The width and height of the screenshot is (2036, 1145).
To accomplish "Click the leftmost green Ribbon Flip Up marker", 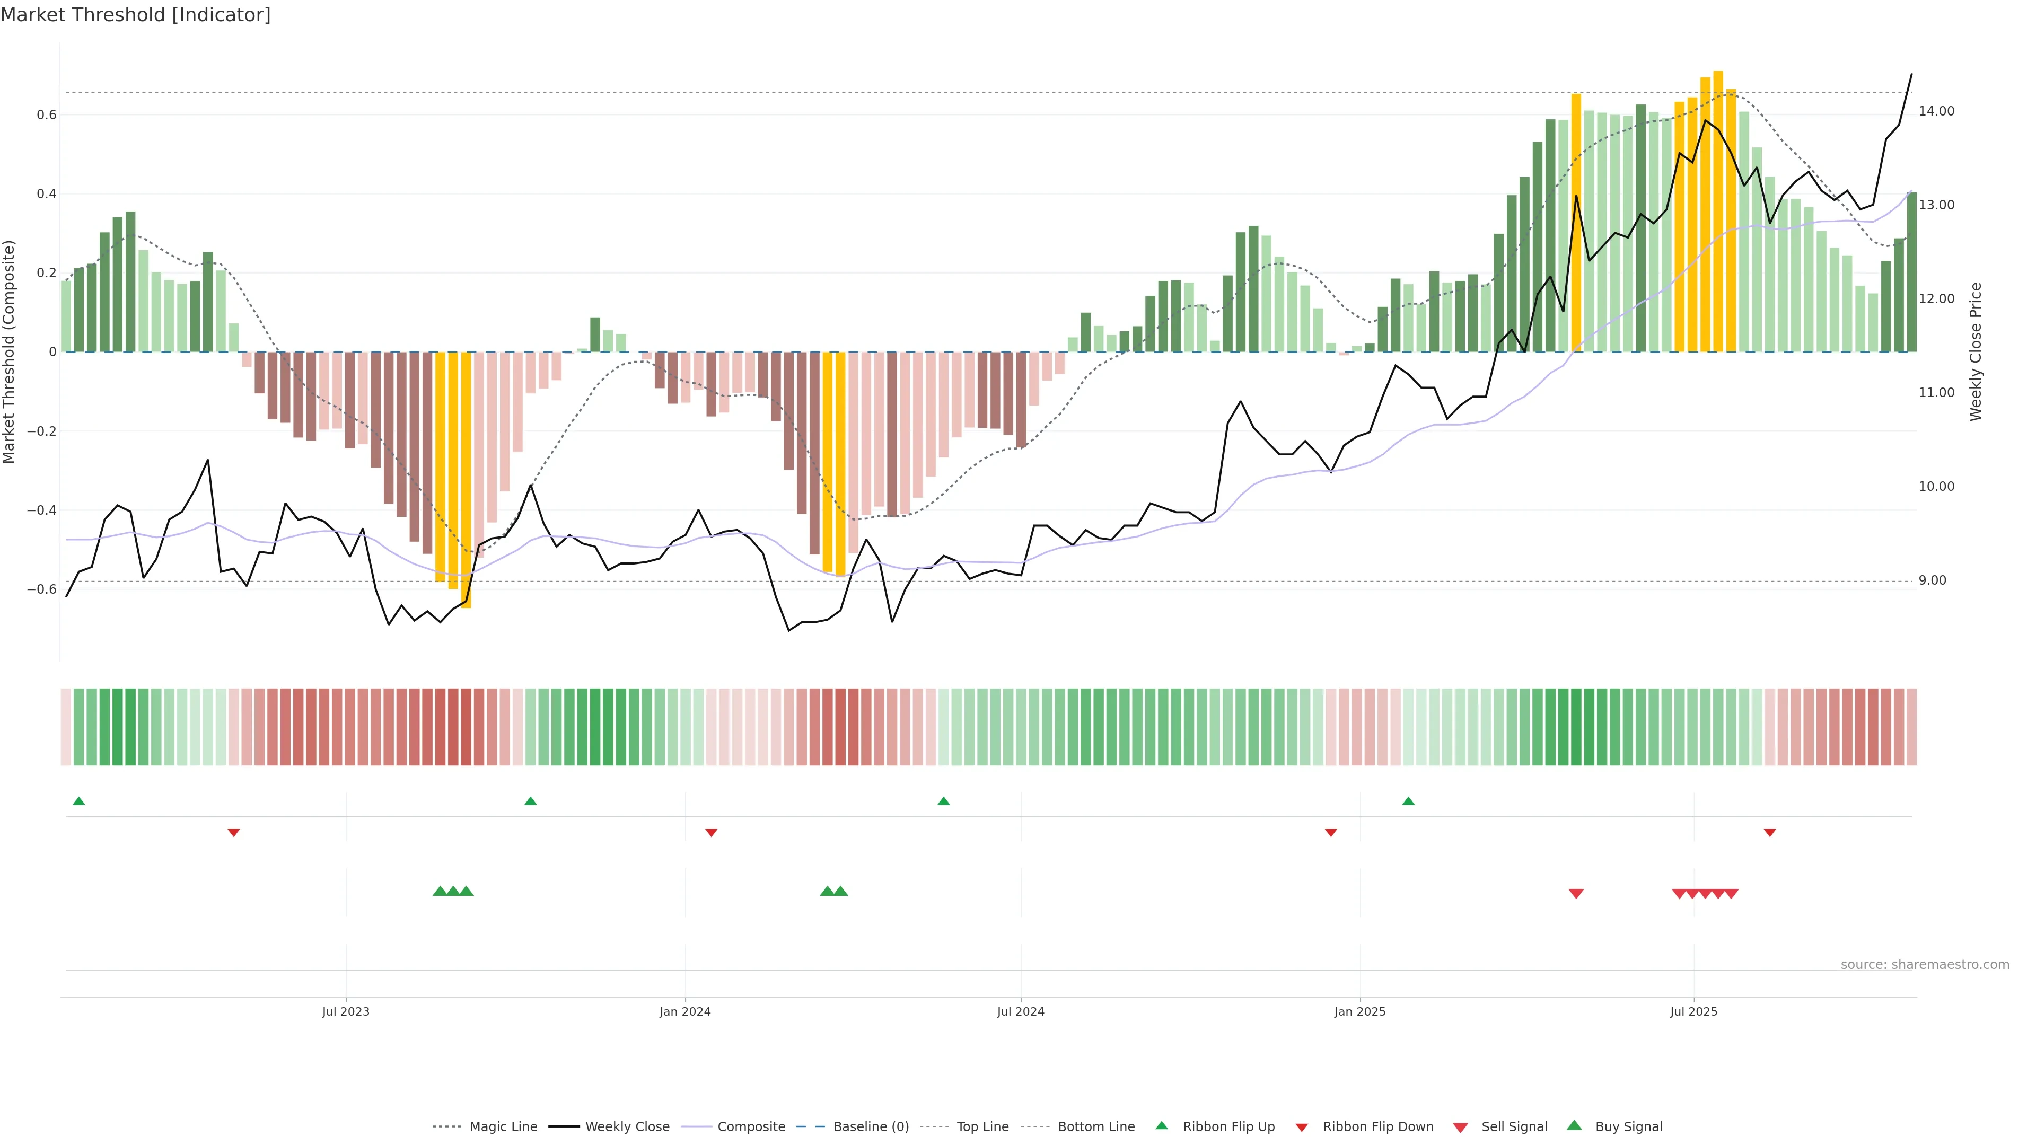I will tap(78, 801).
